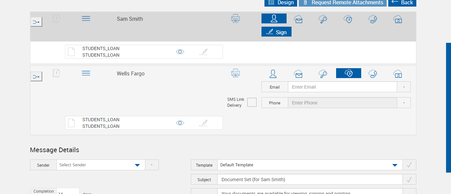The image size is (451, 194).
Task: Click the person icon for Wells Fargo
Action: [273, 73]
